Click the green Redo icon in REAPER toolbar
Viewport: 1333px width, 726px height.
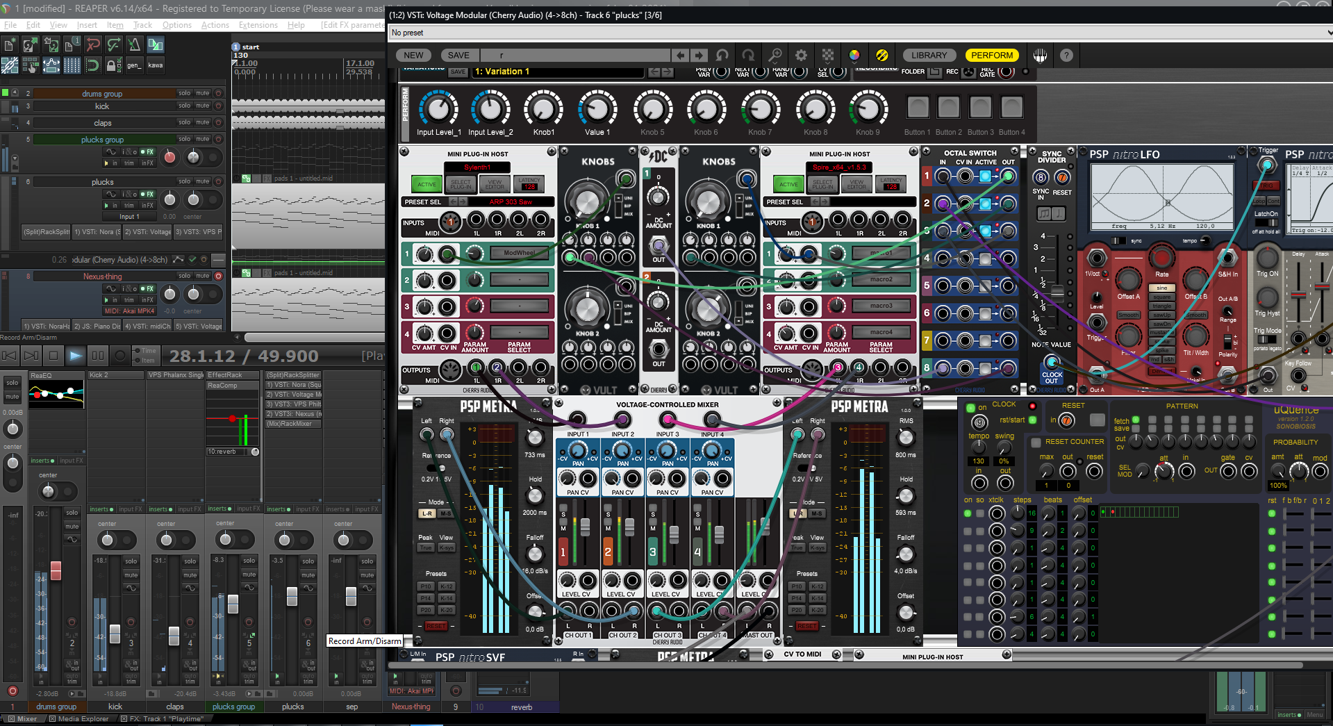(x=114, y=45)
